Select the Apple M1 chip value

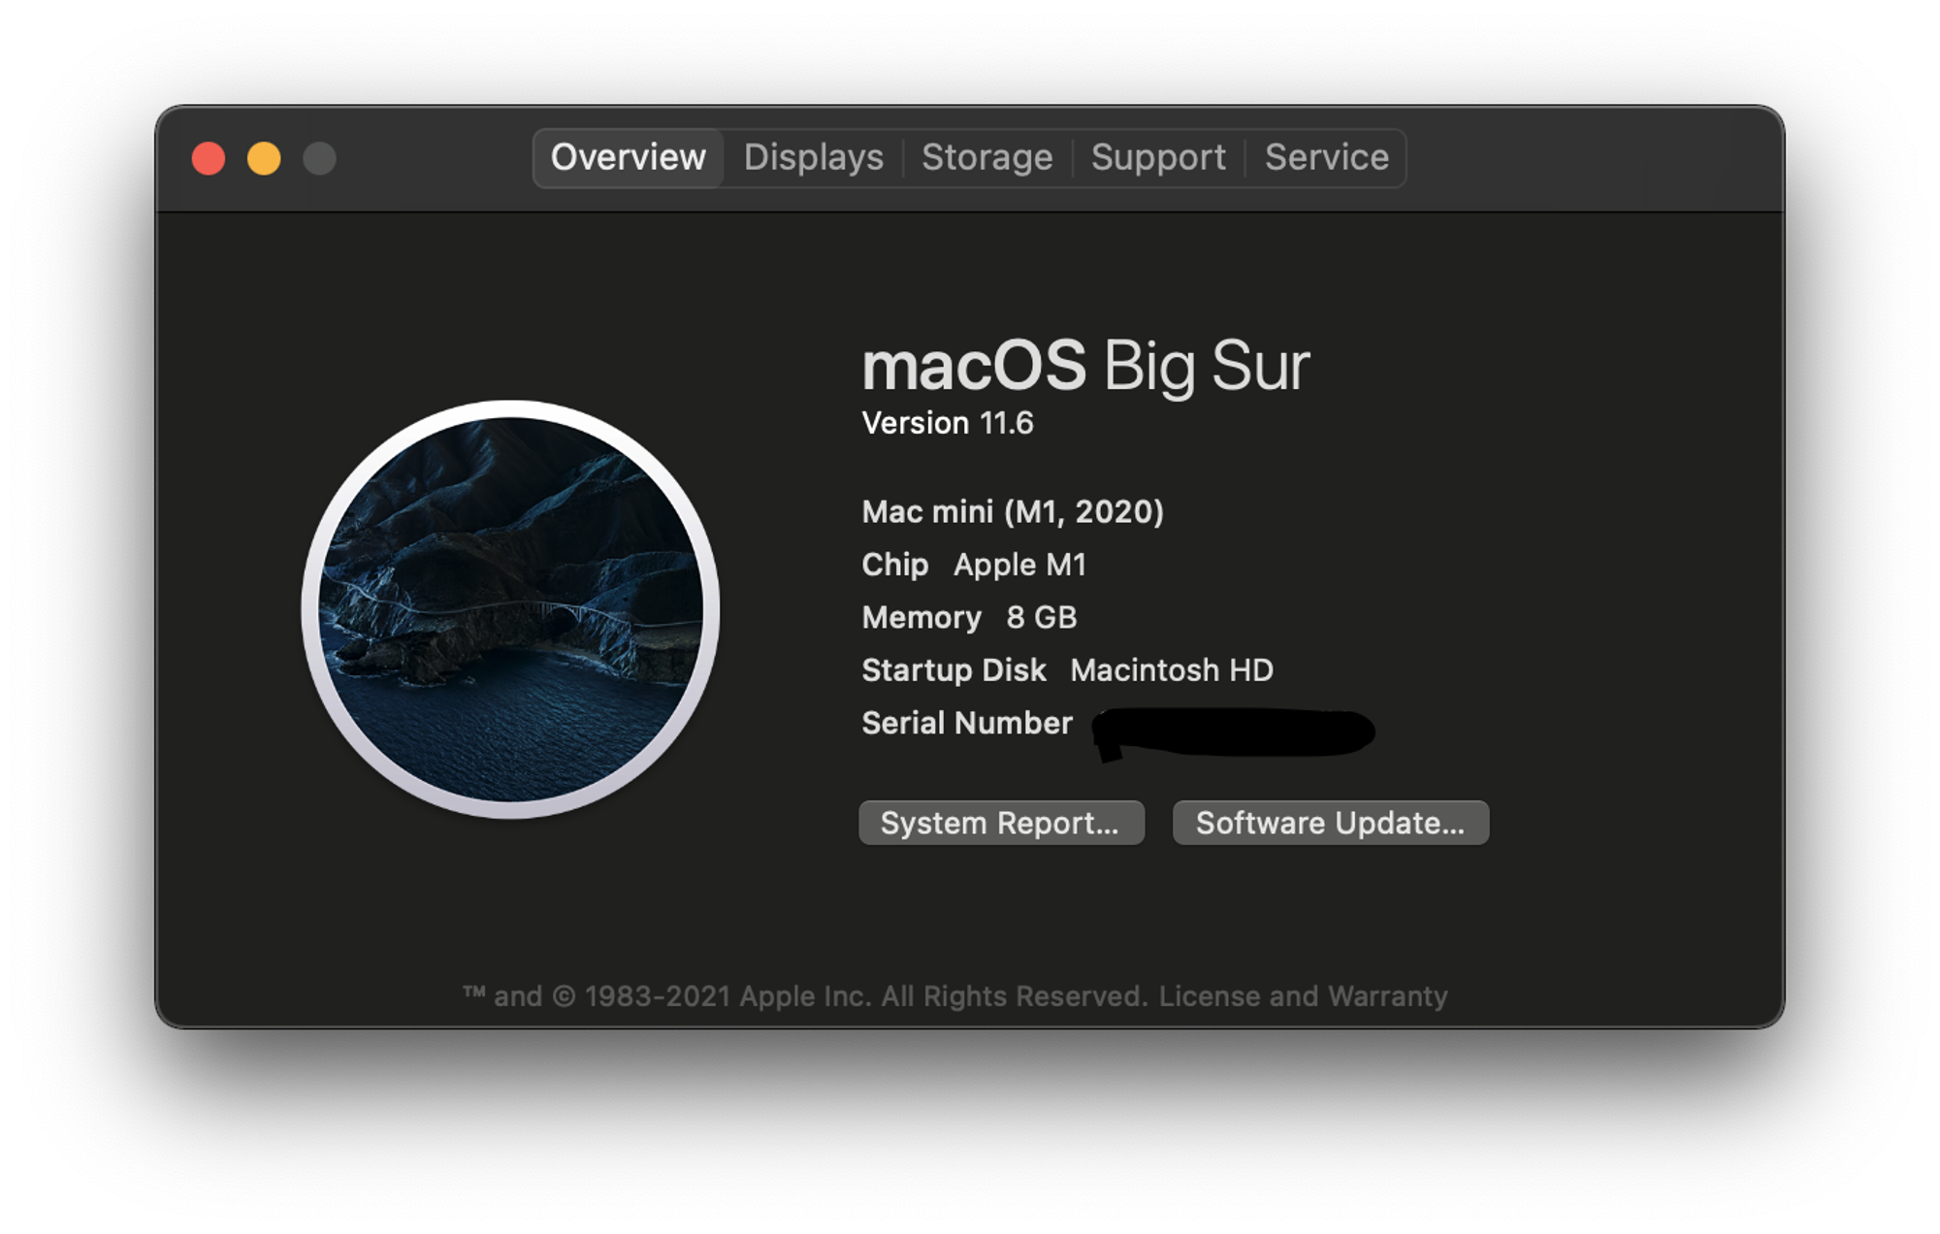pos(1019,565)
